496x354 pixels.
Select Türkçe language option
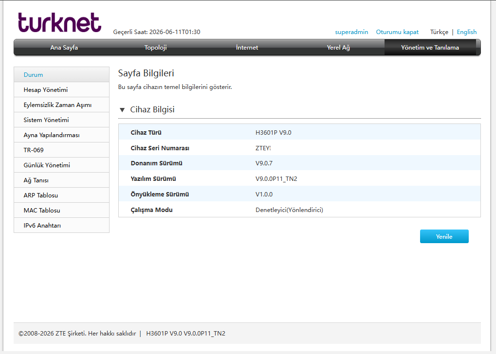(439, 32)
